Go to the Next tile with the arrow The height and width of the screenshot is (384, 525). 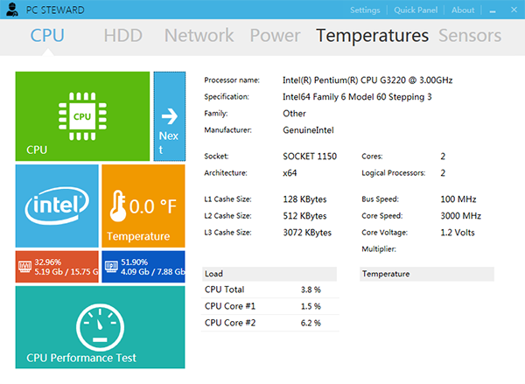[170, 116]
